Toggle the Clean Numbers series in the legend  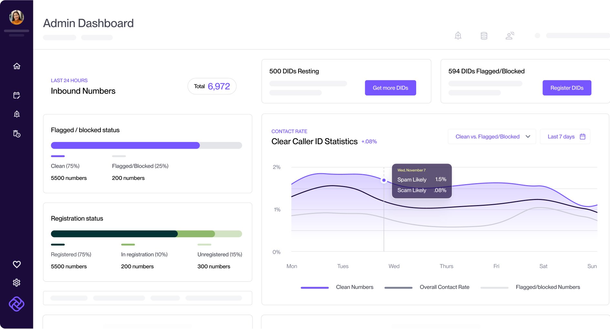[x=354, y=287]
